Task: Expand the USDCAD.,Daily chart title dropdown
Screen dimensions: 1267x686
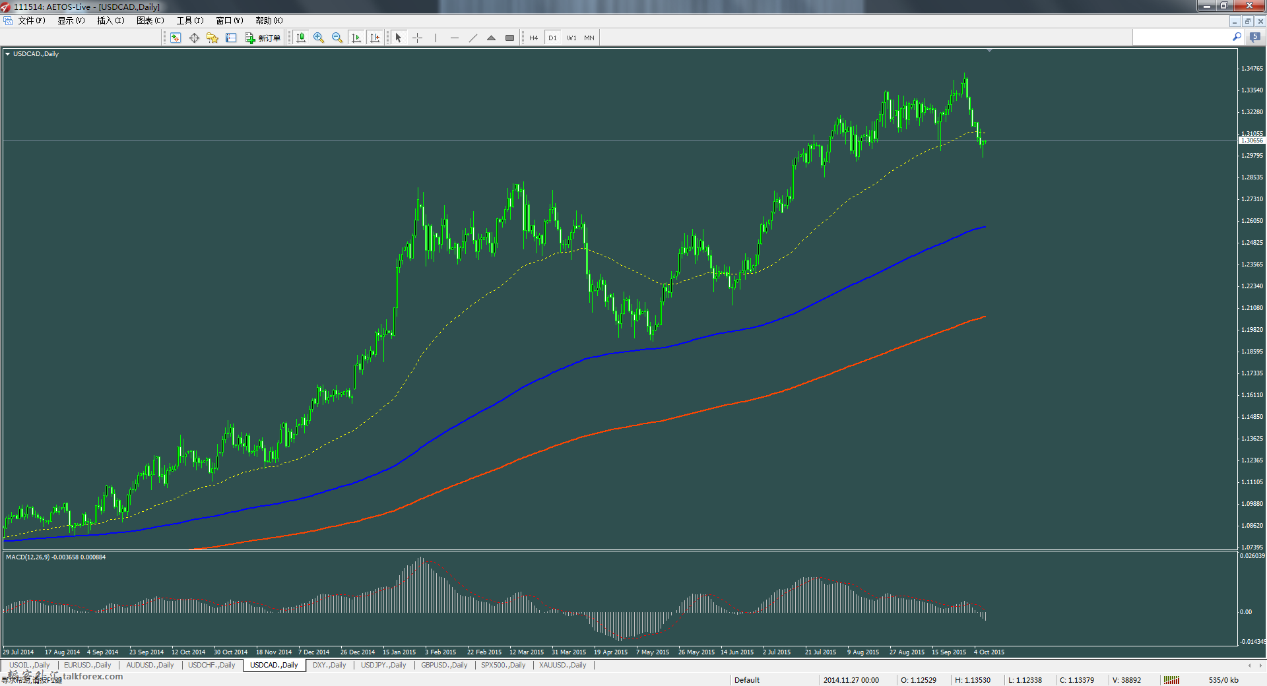Action: (7, 54)
